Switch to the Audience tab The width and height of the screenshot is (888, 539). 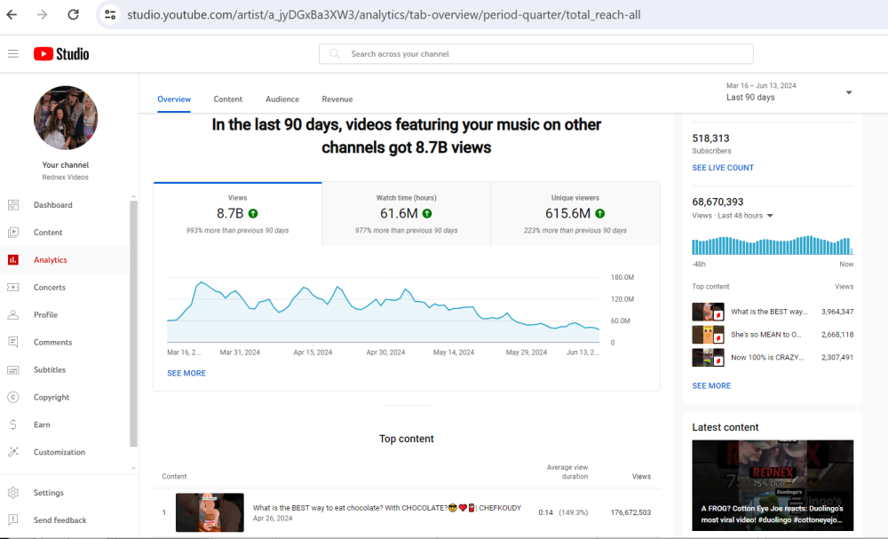click(282, 99)
